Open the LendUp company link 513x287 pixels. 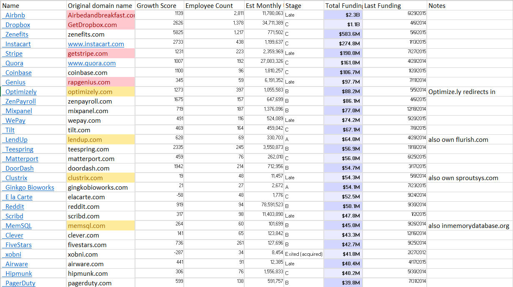click(x=16, y=140)
